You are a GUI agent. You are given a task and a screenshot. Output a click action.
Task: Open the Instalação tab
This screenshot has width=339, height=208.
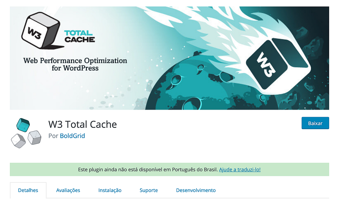[110, 190]
